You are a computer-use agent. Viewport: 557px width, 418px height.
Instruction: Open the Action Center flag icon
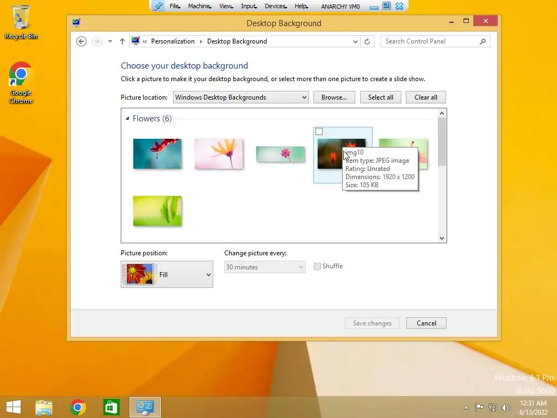tap(479, 407)
